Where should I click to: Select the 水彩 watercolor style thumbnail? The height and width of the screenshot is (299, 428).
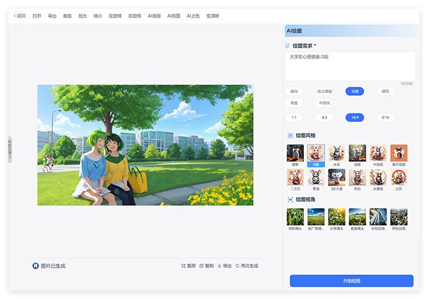[336, 153]
